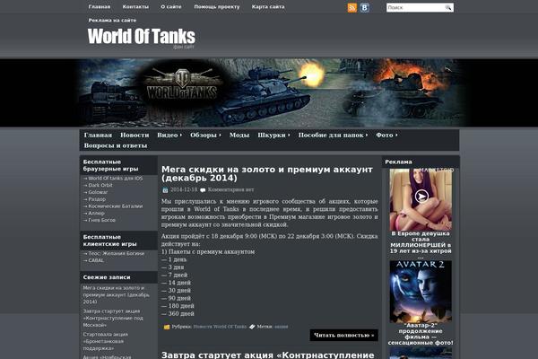Open Главная in the top bar

[100, 6]
